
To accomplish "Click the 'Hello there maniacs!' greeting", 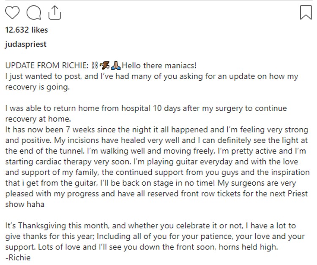I will (x=159, y=65).
